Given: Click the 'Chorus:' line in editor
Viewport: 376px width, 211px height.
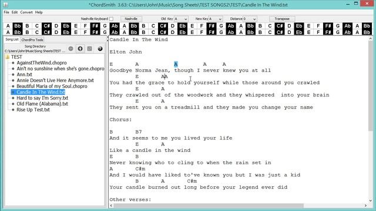Looking at the screenshot, I should point(120,120).
